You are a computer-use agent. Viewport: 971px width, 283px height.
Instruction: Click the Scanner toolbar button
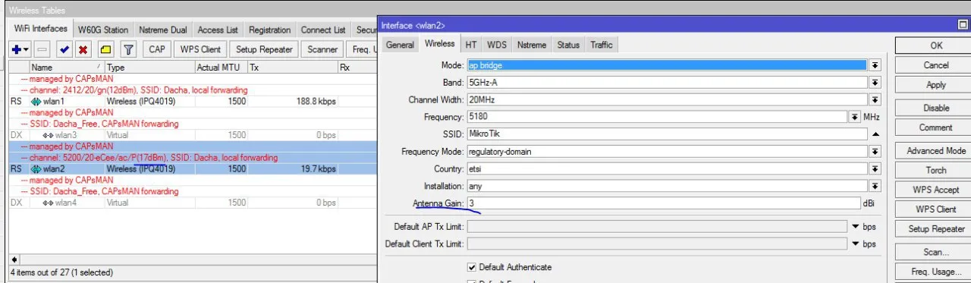[322, 49]
